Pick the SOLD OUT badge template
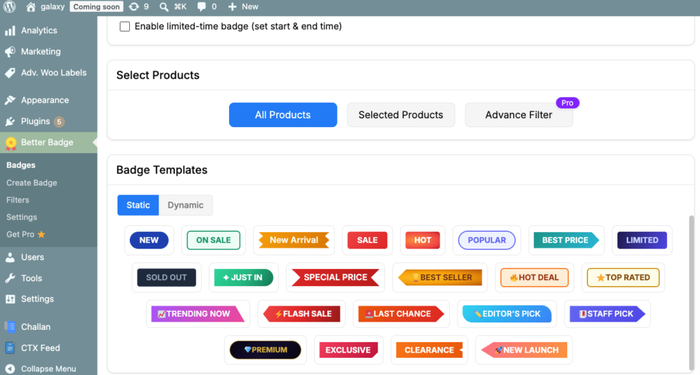This screenshot has height=375, width=700. point(167,277)
